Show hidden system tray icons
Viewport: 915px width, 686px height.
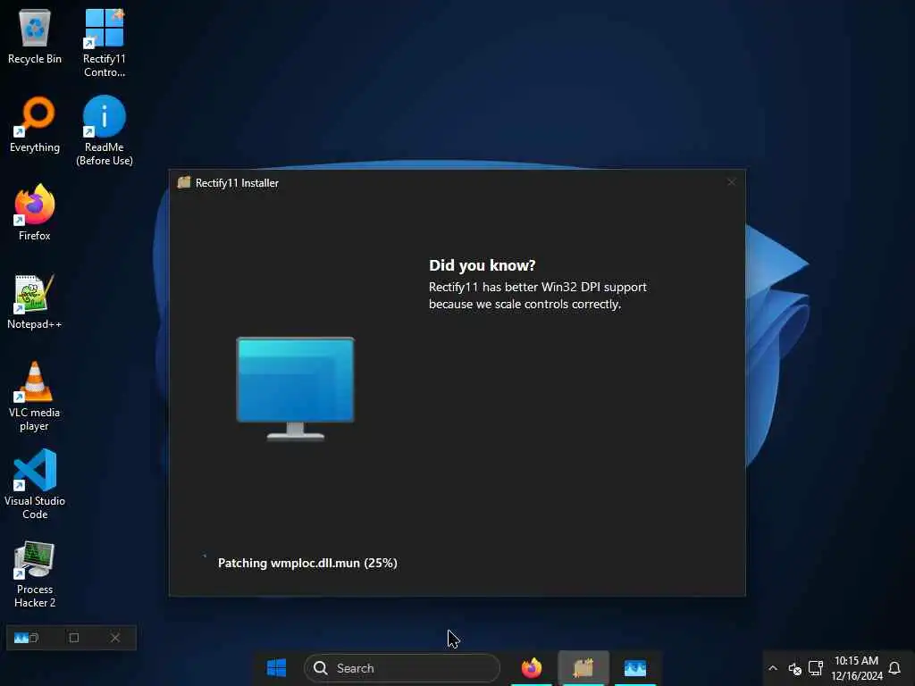click(x=773, y=668)
